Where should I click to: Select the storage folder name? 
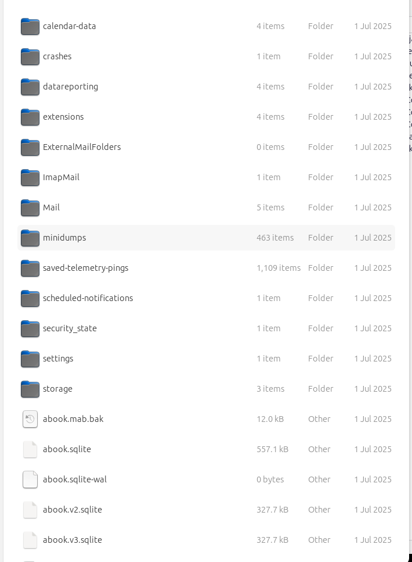[x=57, y=389]
